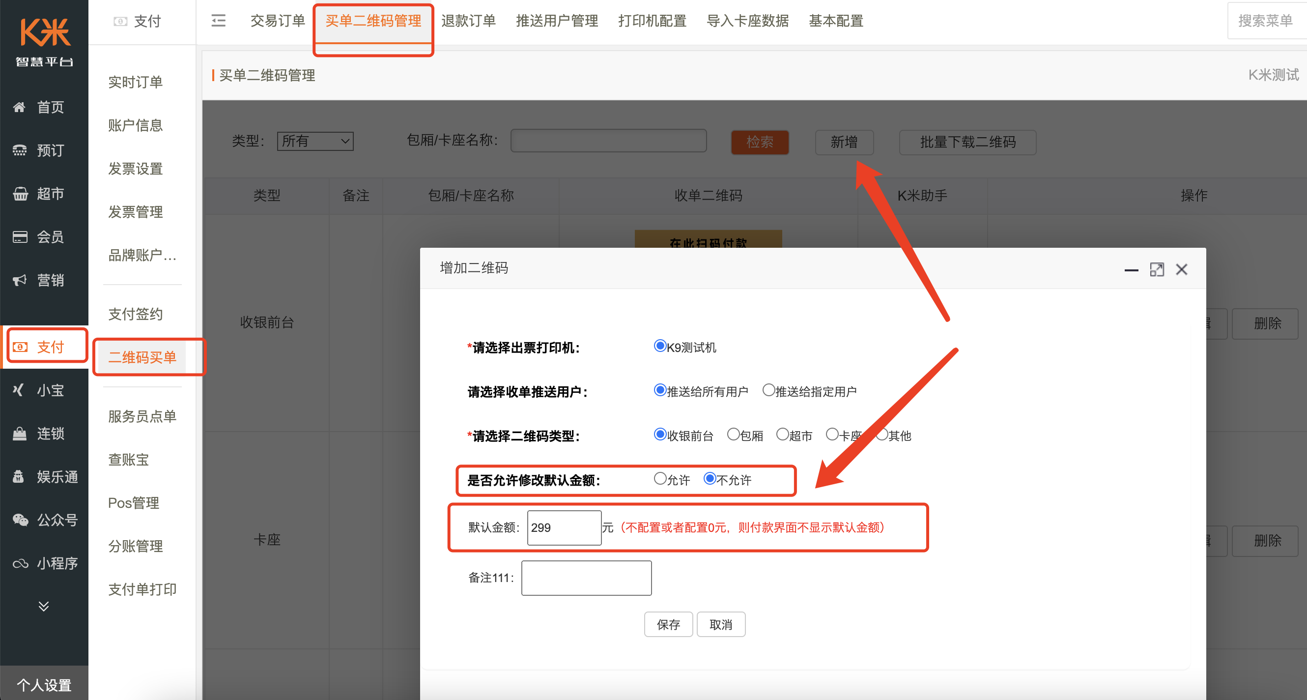1307x700 pixels.
Task: Open 支付签约 submenu item
Action: tap(136, 314)
